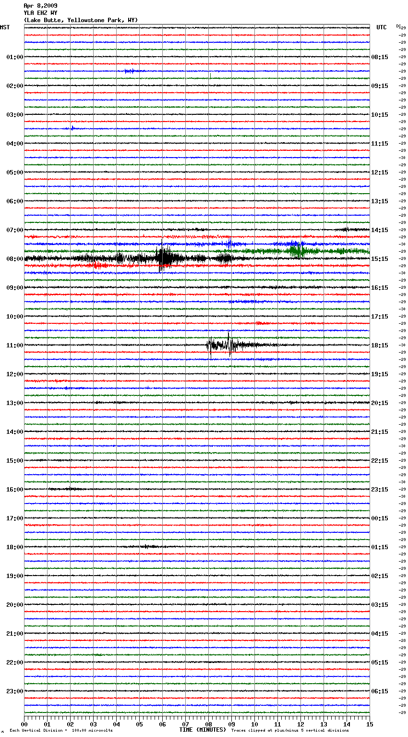Select the '07:00' MST time label
This screenshot has height=737, width=408.
[x=15, y=230]
